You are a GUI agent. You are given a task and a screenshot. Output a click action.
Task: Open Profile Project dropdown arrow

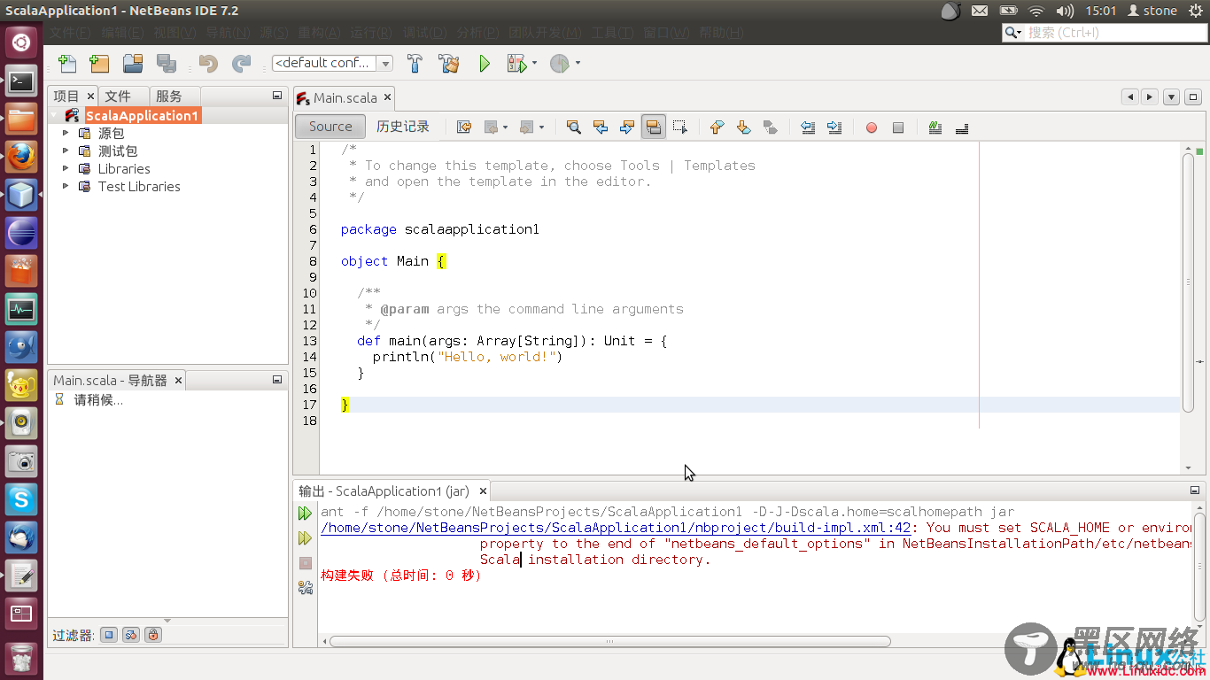coord(578,63)
